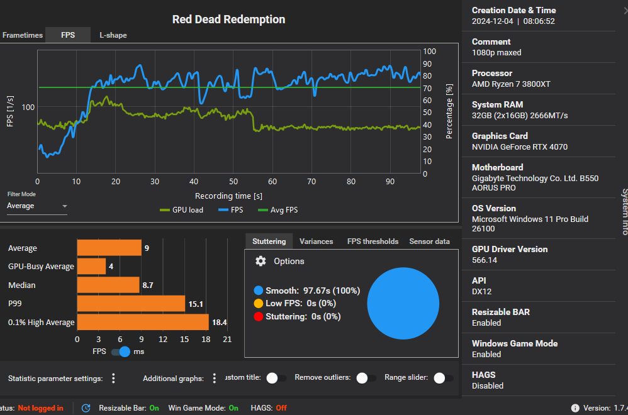Select the Stuttering tab
The width and height of the screenshot is (628, 415).
pyautogui.click(x=269, y=241)
